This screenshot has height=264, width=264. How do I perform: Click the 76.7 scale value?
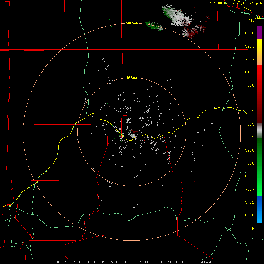point(250,59)
